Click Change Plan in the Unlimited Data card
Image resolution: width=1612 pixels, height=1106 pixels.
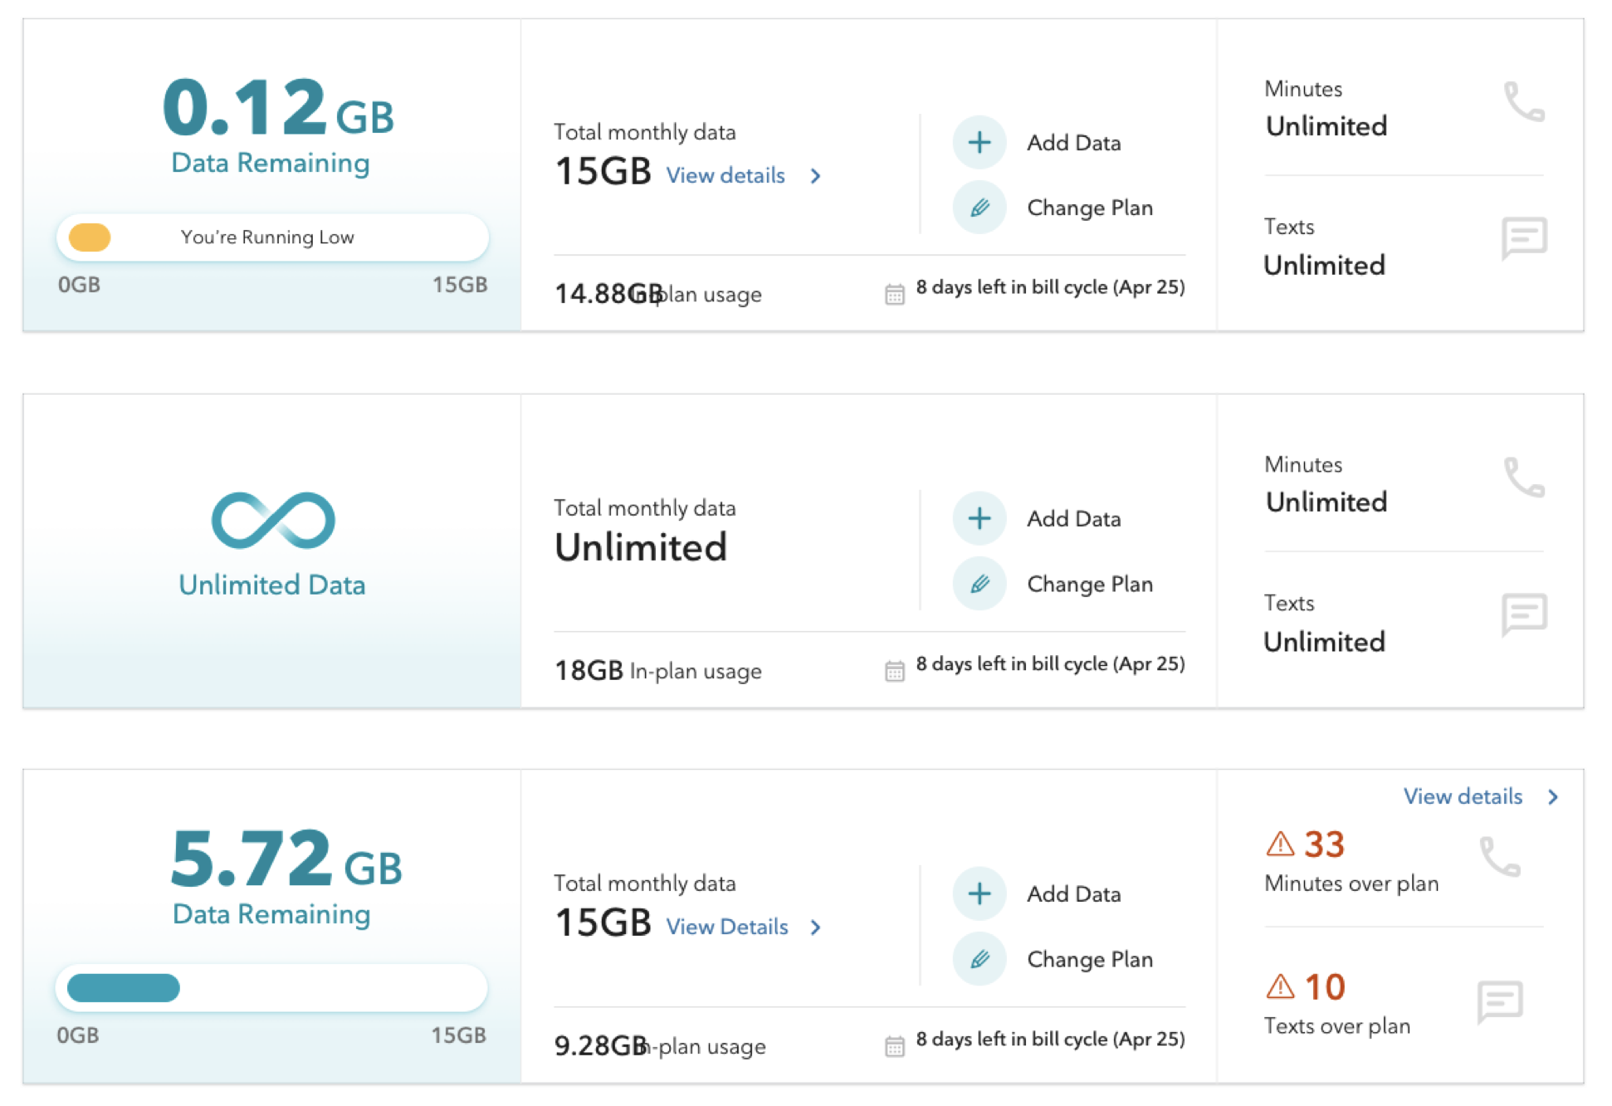coord(1089,585)
